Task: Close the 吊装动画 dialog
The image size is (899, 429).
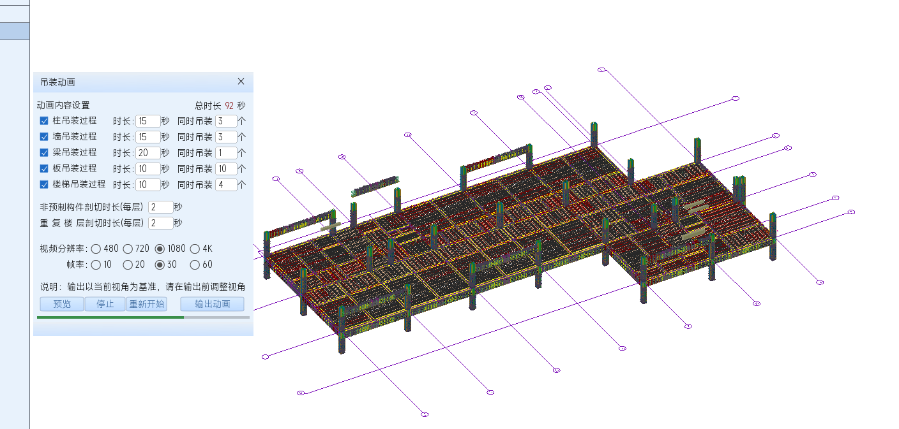Action: click(241, 82)
